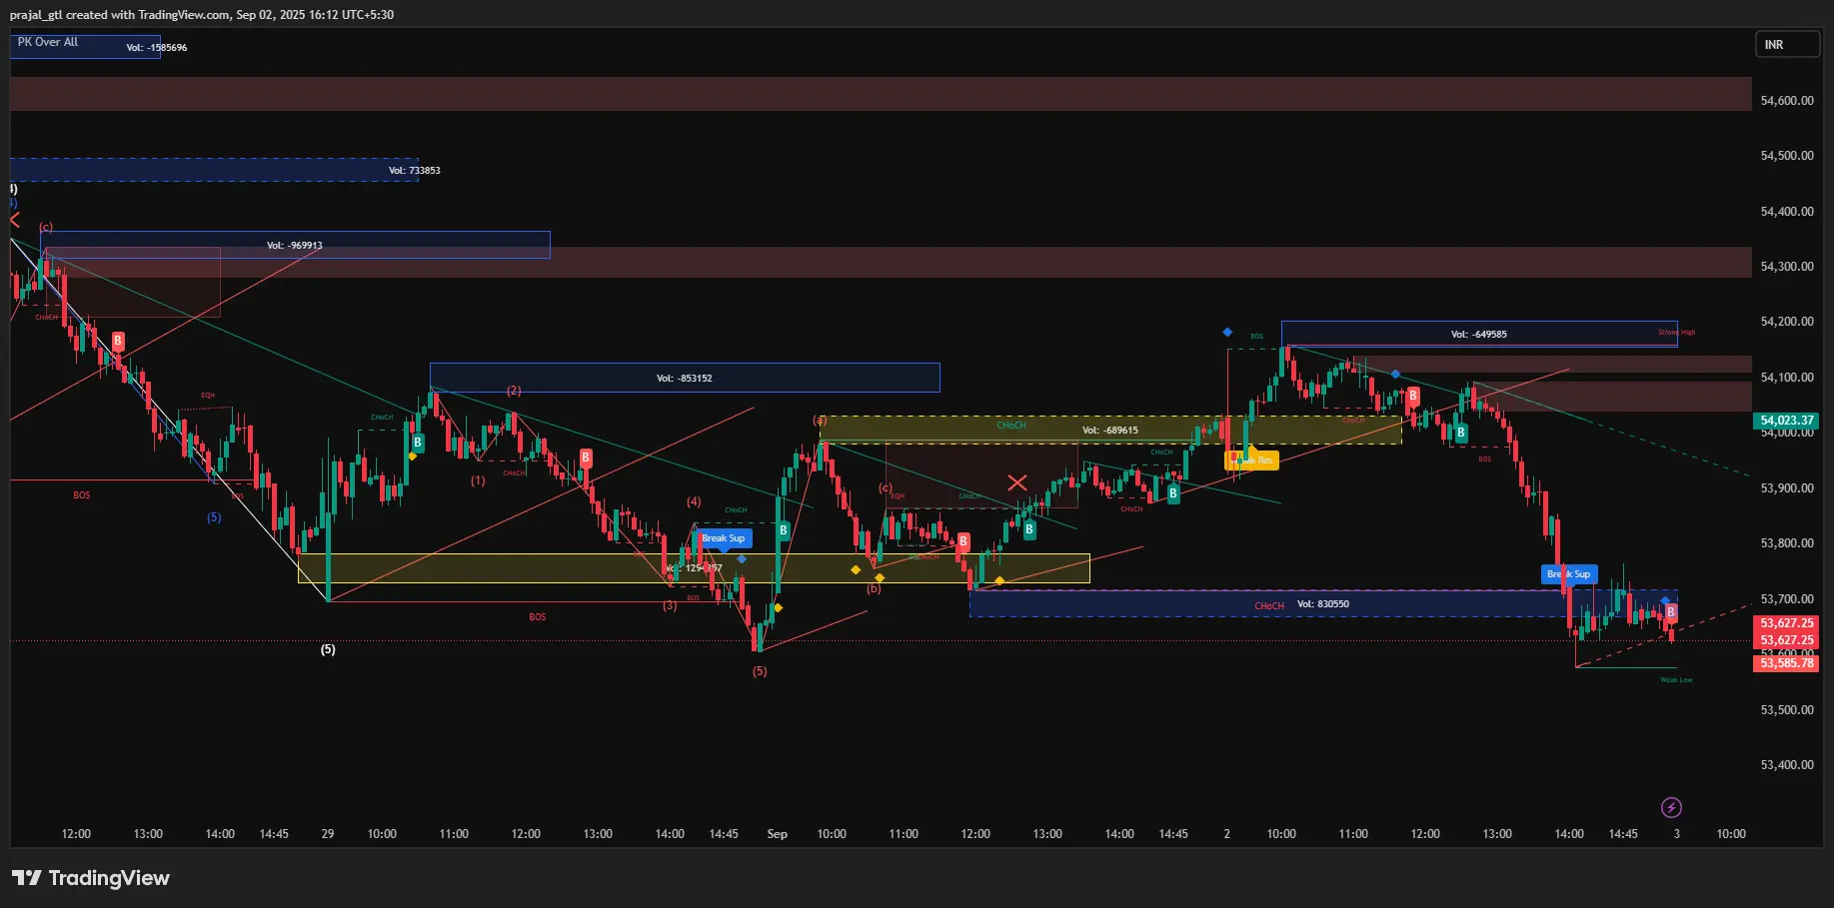Select the Weak Low text label
1834x908 pixels.
pos(1676,680)
